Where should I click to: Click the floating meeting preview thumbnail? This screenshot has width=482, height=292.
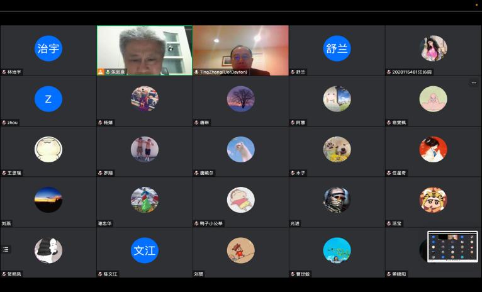[452, 247]
